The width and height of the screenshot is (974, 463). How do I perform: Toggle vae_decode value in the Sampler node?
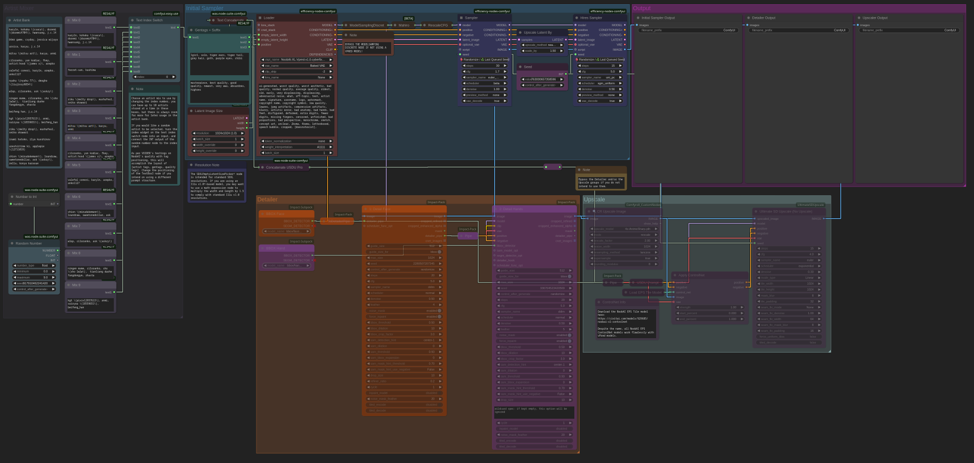click(485, 101)
